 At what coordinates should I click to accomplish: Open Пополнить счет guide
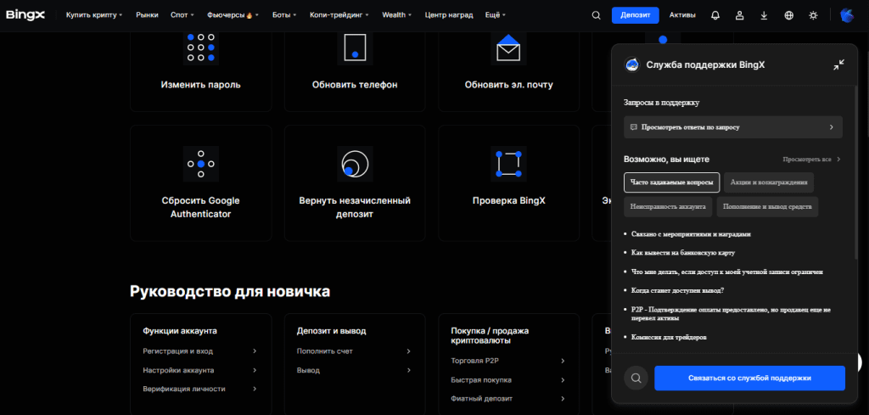point(354,351)
